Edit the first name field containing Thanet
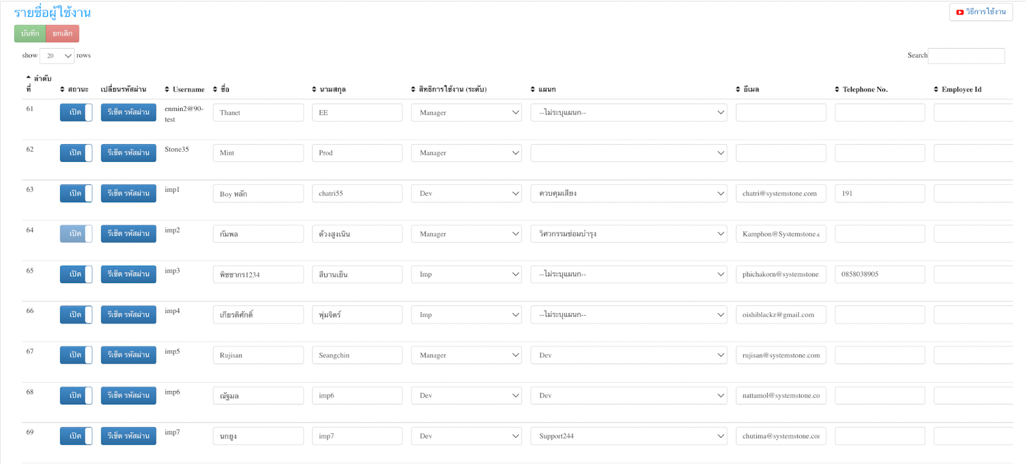The width and height of the screenshot is (1026, 464). click(x=258, y=113)
